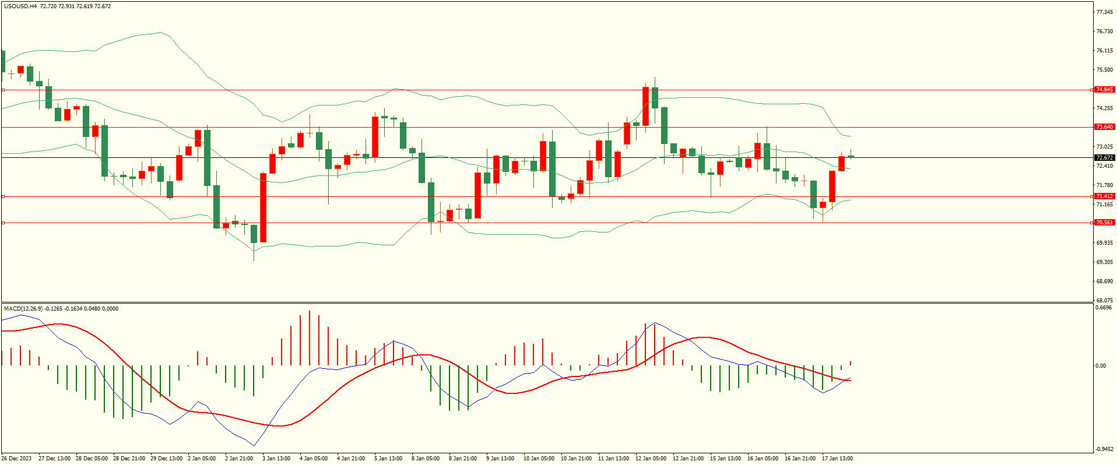Click the MACD(12,26,9) indicator label
The width and height of the screenshot is (1117, 465).
23,309
